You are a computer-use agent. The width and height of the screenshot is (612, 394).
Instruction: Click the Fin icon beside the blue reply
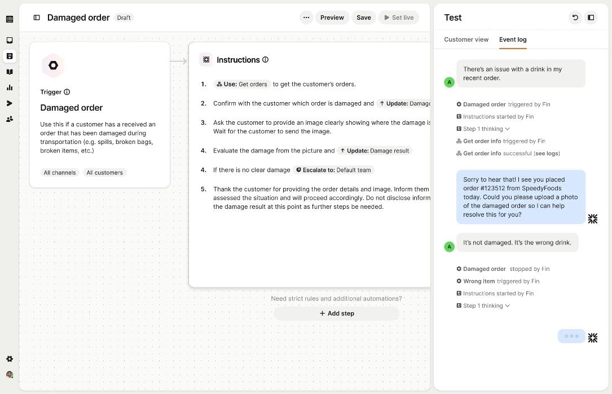coord(592,218)
